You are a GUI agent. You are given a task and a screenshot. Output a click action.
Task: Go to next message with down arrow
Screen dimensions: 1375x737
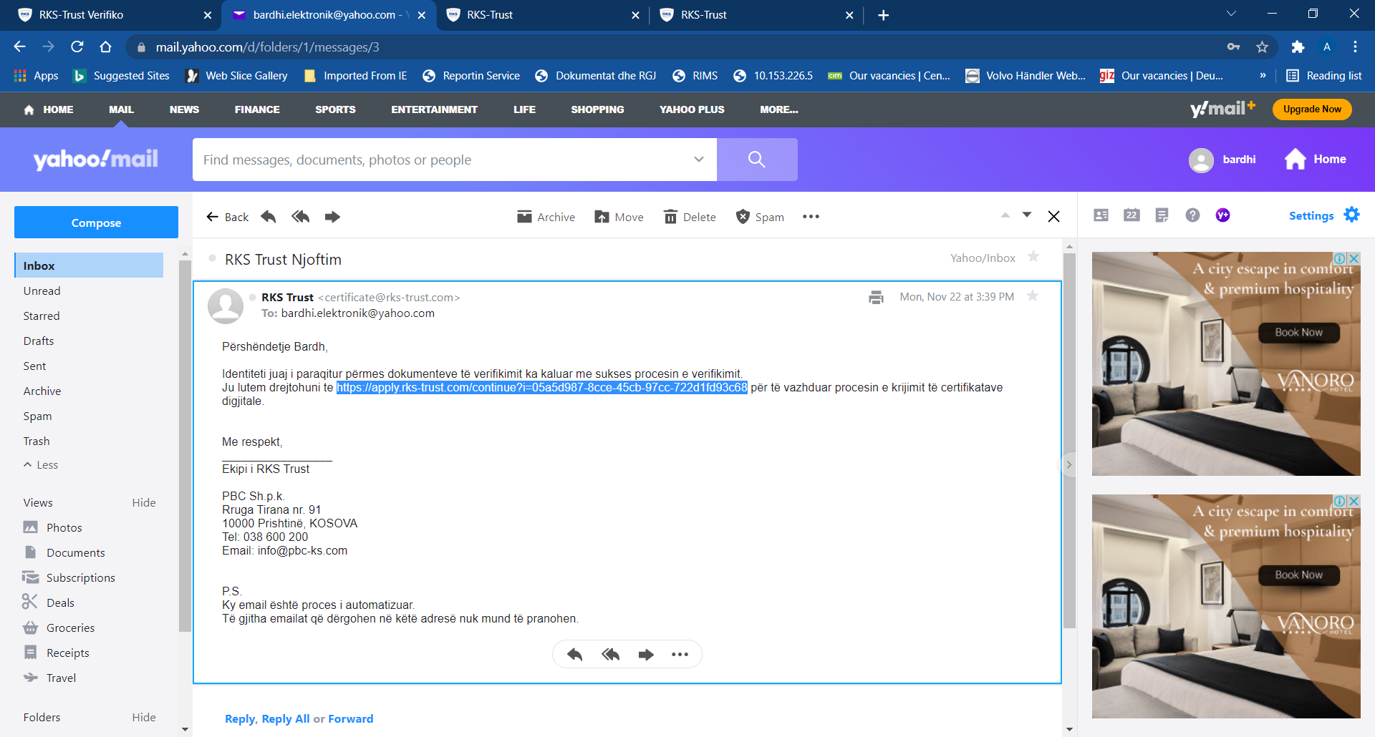coord(1027,215)
